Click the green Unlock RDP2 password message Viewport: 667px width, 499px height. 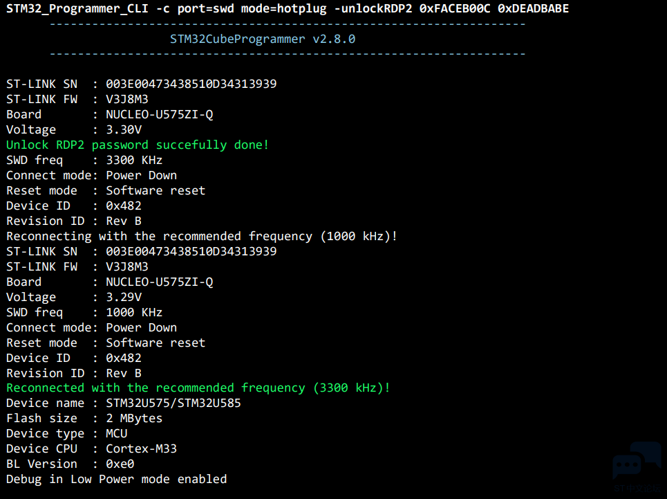click(x=138, y=145)
